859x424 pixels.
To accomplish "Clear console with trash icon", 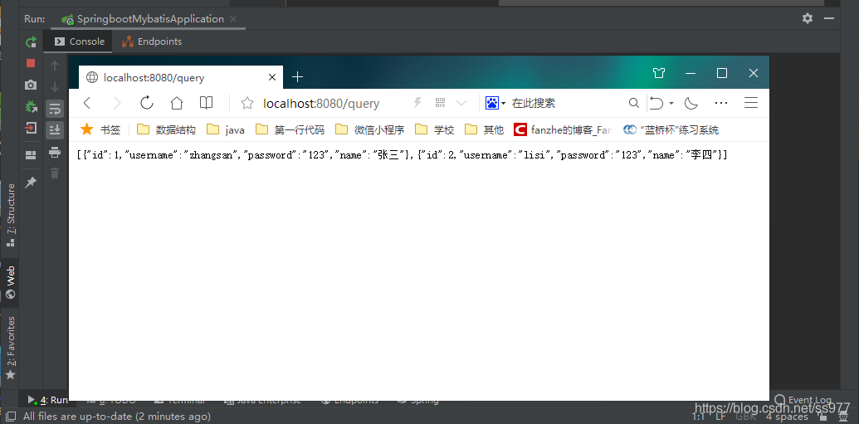I will coord(54,173).
